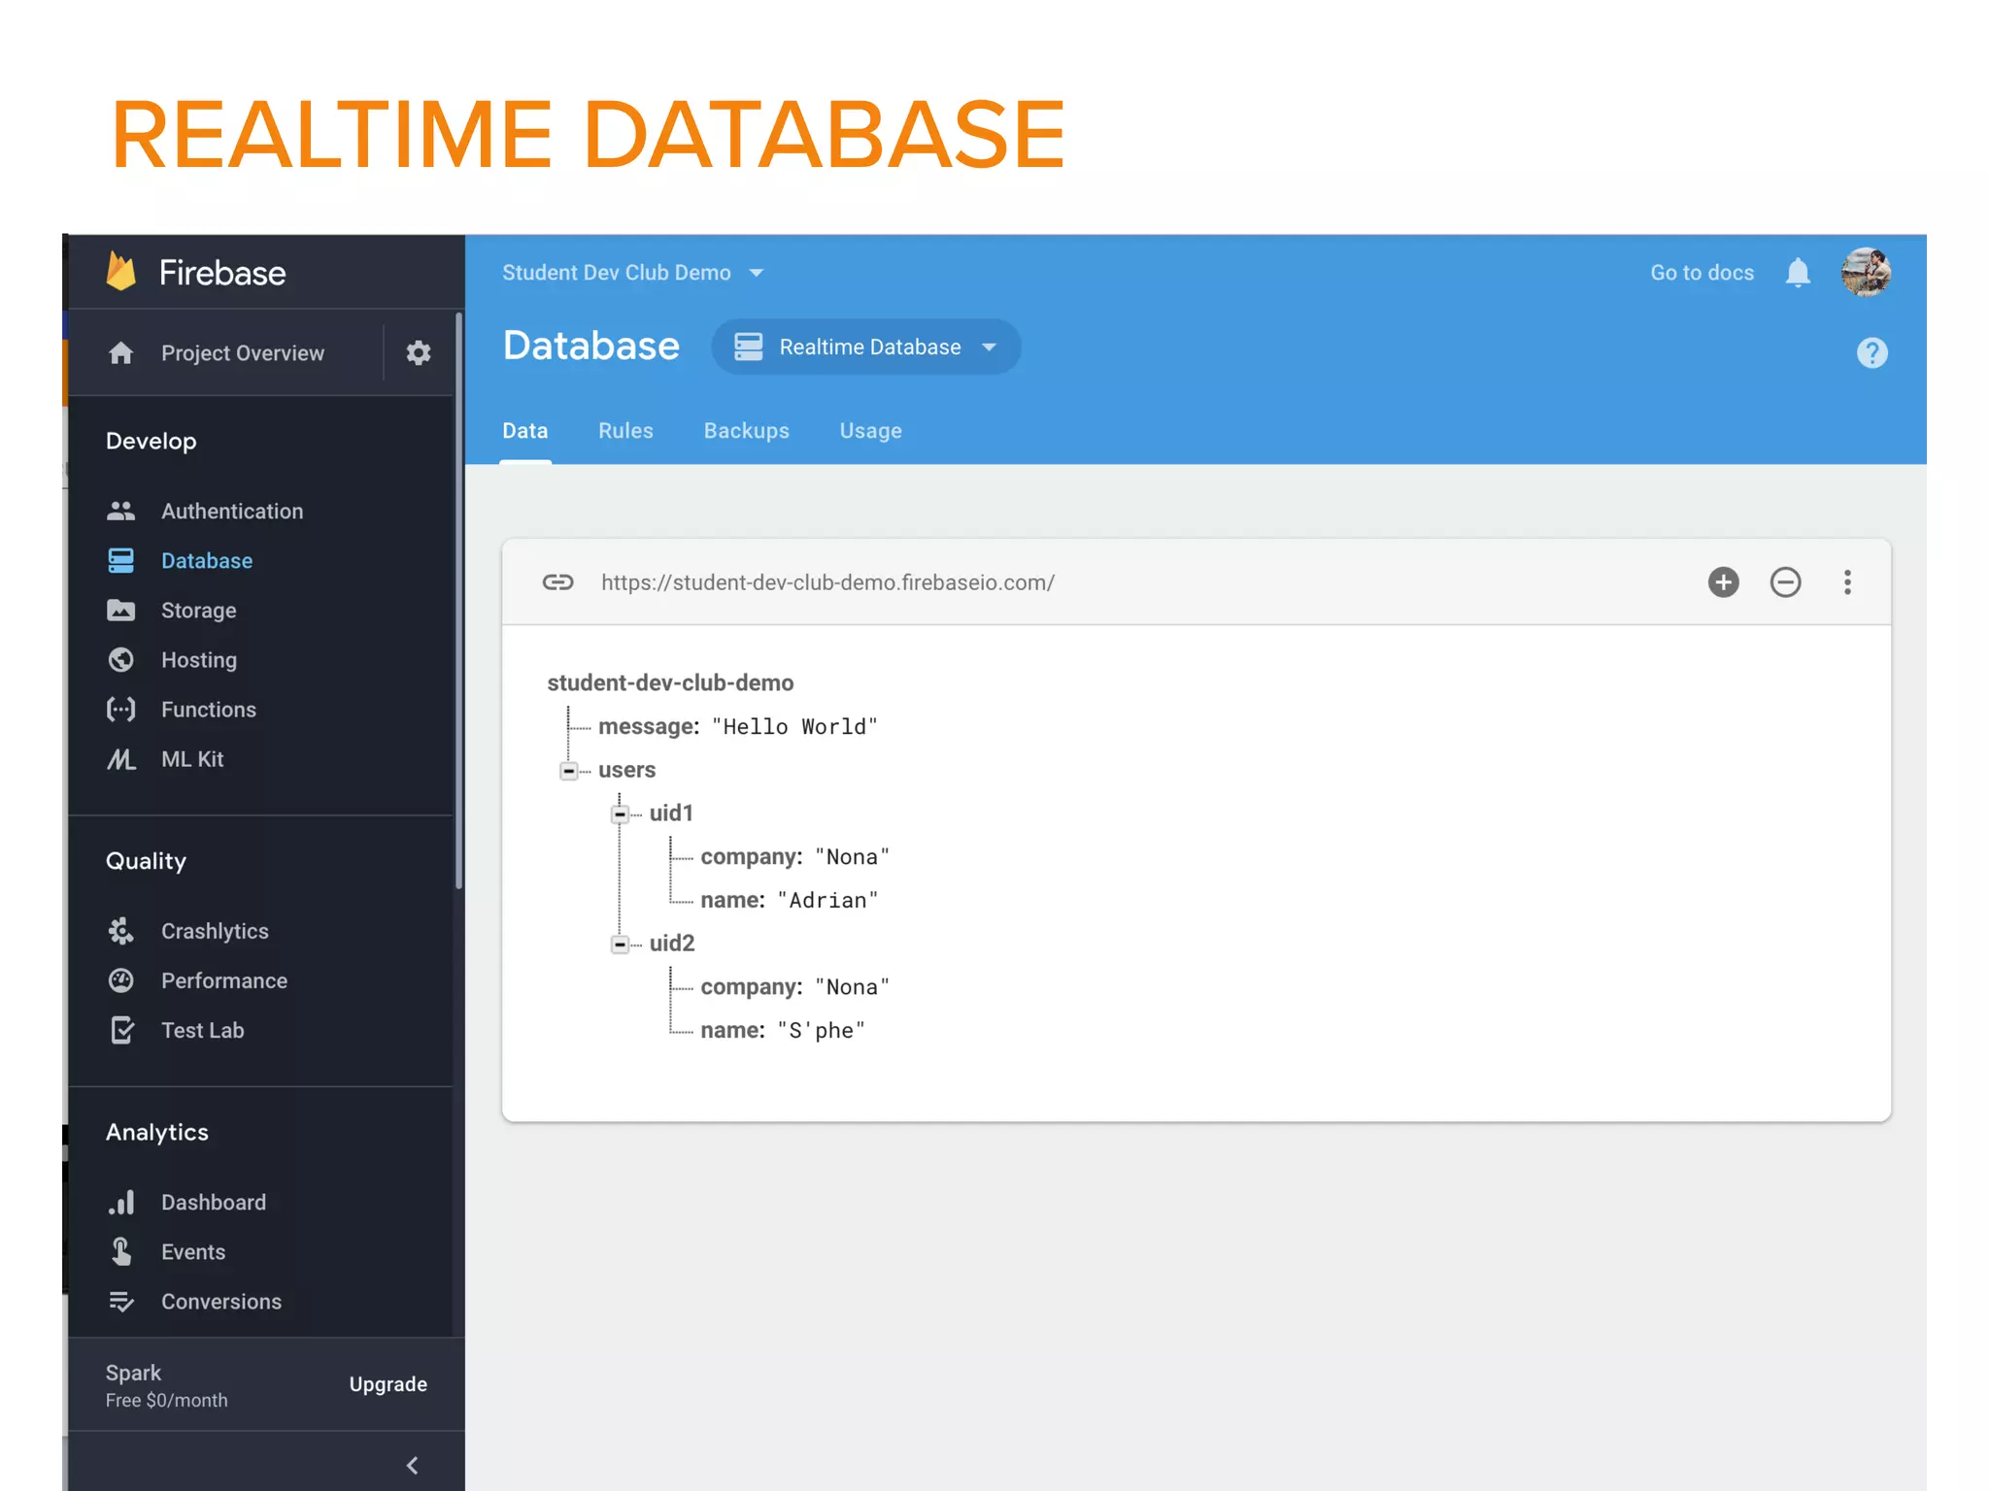Collapse all with circled minus icon
Viewport: 1989px width, 1491px height.
(x=1785, y=581)
